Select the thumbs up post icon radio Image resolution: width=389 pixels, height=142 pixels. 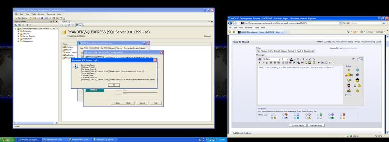[341, 118]
